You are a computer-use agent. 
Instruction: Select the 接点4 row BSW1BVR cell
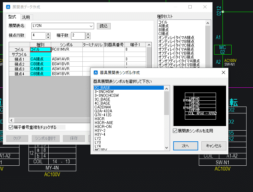tap(67, 74)
